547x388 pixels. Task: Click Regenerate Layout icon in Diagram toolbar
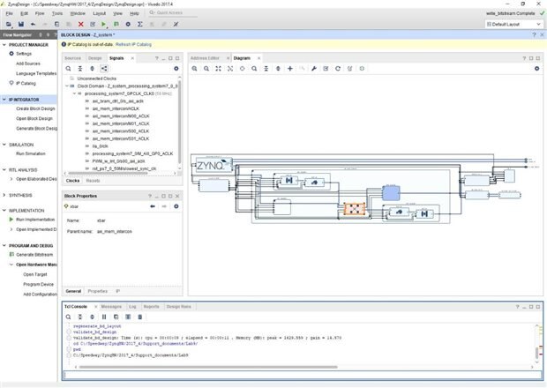click(337, 68)
